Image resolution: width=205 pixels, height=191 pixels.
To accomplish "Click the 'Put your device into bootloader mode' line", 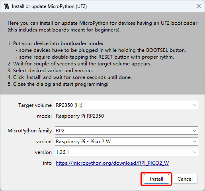I will (x=55, y=43).
